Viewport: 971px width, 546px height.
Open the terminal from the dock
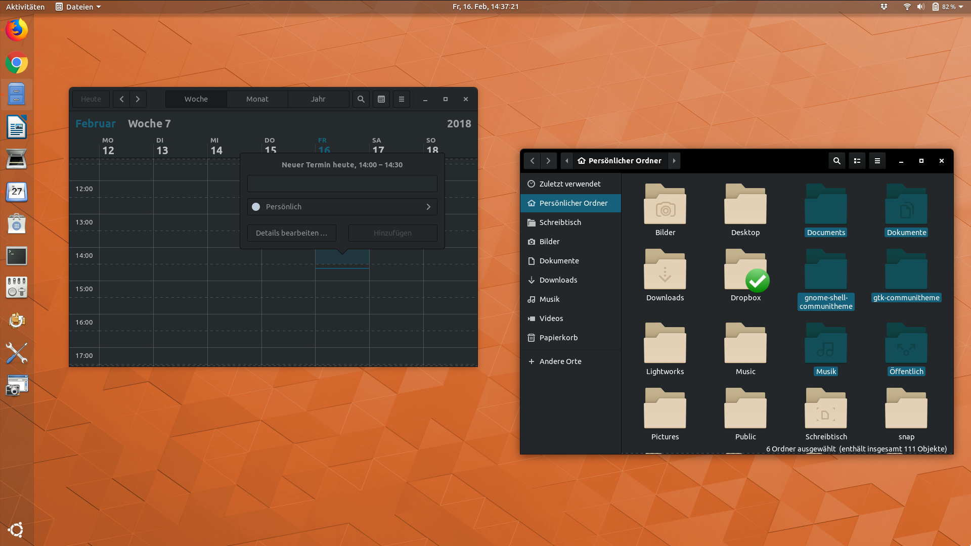pyautogui.click(x=17, y=256)
